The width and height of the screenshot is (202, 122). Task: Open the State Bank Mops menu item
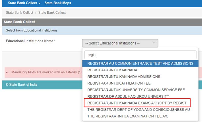coord(58,3)
